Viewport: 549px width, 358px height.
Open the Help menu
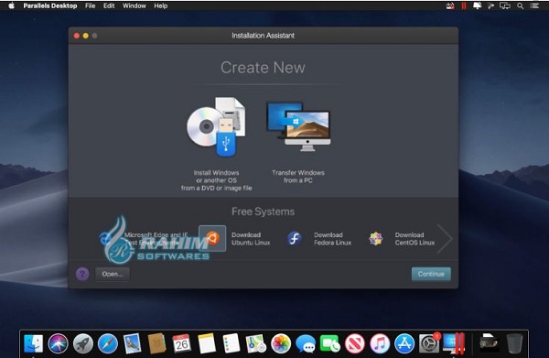click(x=161, y=6)
